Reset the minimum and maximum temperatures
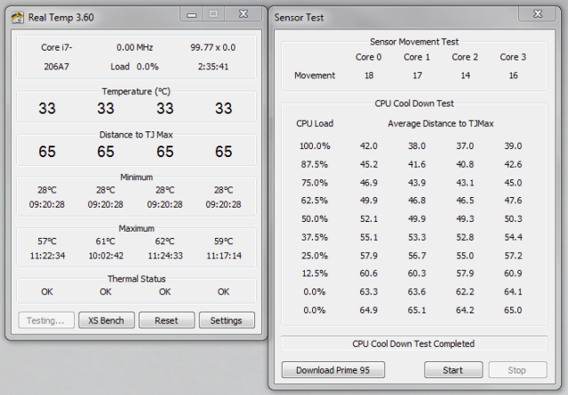 pyautogui.click(x=165, y=320)
